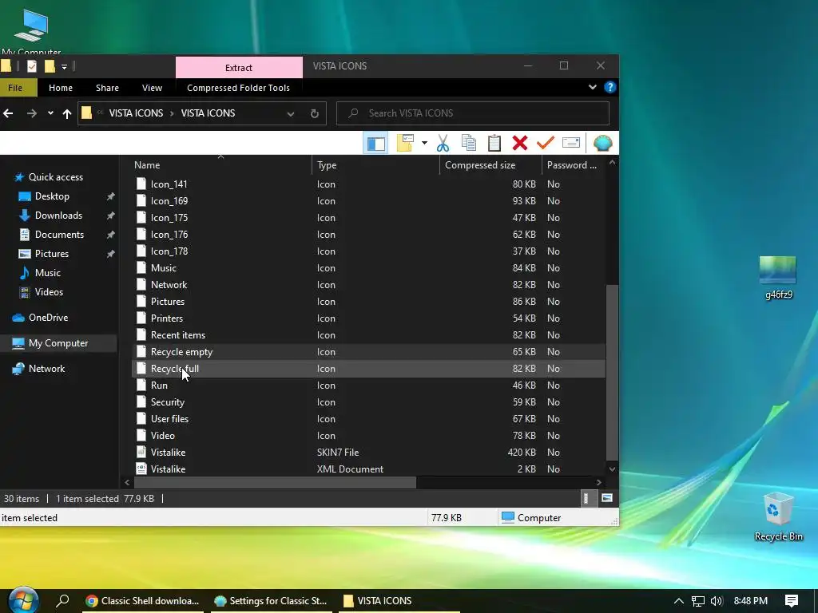Image resolution: width=818 pixels, height=613 pixels.
Task: Open Folder Options from Classic Explorer toolbar
Action: pos(405,143)
